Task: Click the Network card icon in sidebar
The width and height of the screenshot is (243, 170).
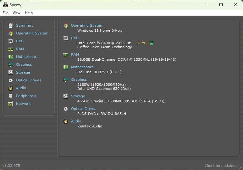Action: coord(11,104)
